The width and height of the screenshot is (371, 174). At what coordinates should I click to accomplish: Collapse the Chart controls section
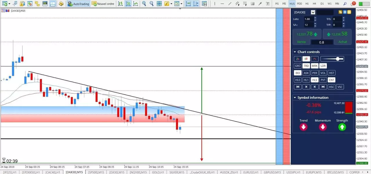point(295,52)
